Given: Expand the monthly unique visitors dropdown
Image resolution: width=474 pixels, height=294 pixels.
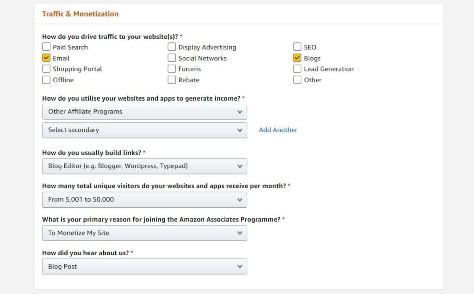Looking at the screenshot, I should pos(144,199).
